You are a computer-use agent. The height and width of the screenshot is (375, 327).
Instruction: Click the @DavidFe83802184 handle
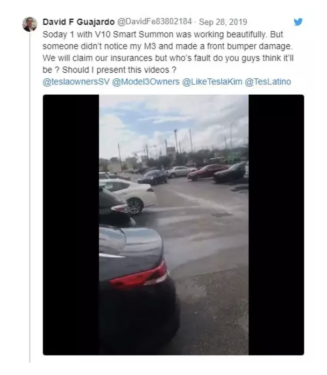coord(154,22)
